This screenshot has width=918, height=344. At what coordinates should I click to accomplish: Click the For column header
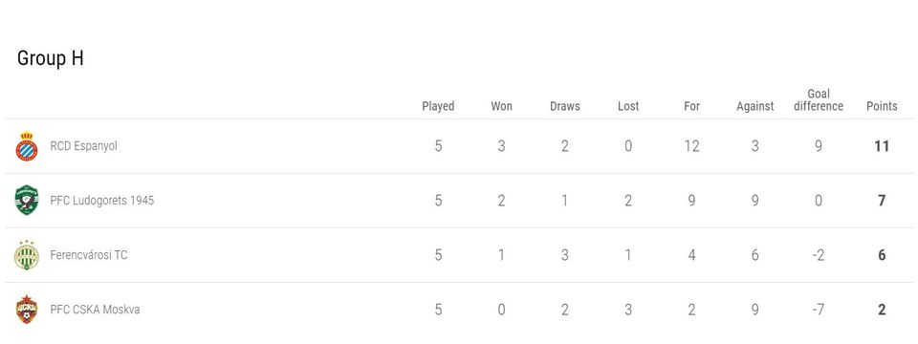pos(691,106)
